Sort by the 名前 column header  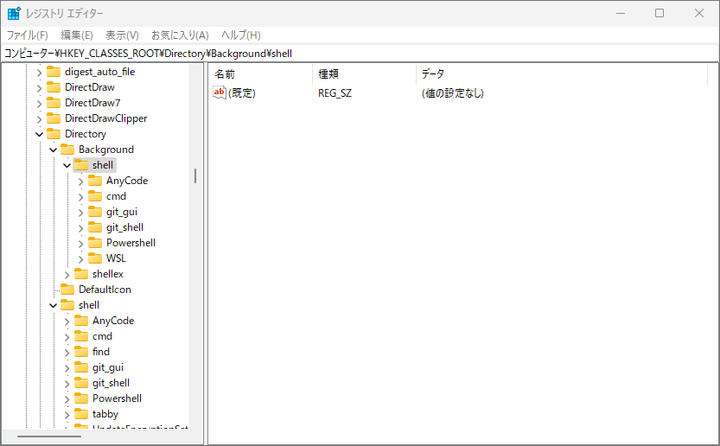point(261,74)
